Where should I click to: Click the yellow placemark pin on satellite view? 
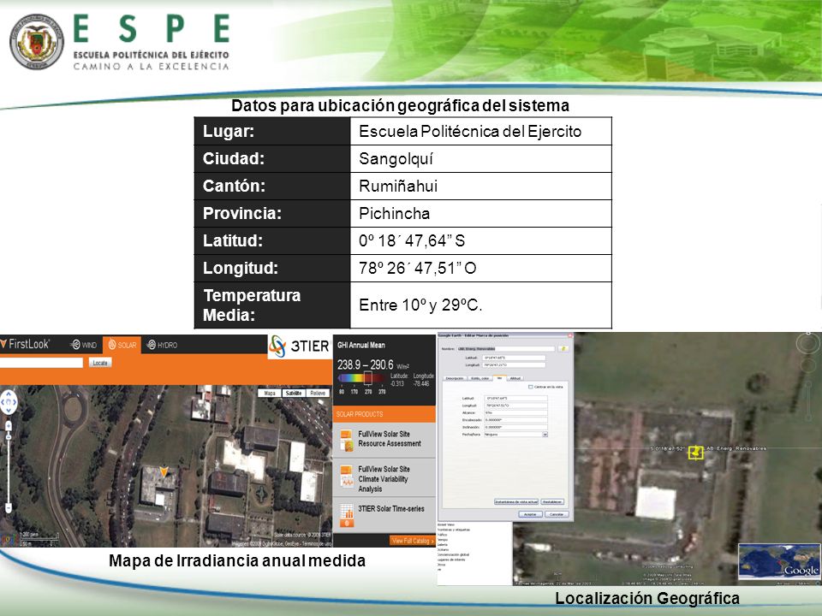pos(695,452)
